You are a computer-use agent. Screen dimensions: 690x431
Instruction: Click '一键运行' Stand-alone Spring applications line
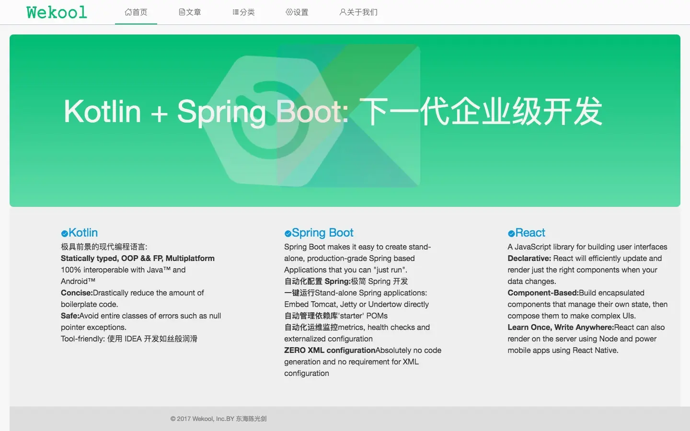[356, 293]
